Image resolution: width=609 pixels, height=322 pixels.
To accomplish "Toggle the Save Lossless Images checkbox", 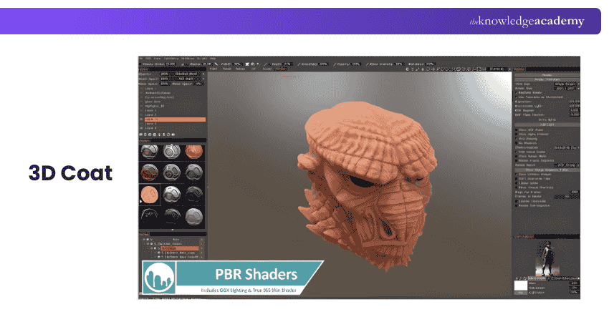I will (517, 174).
